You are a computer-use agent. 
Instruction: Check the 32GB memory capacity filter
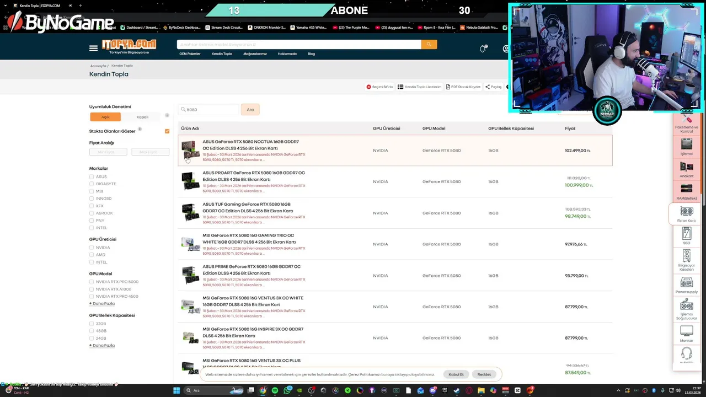92,324
